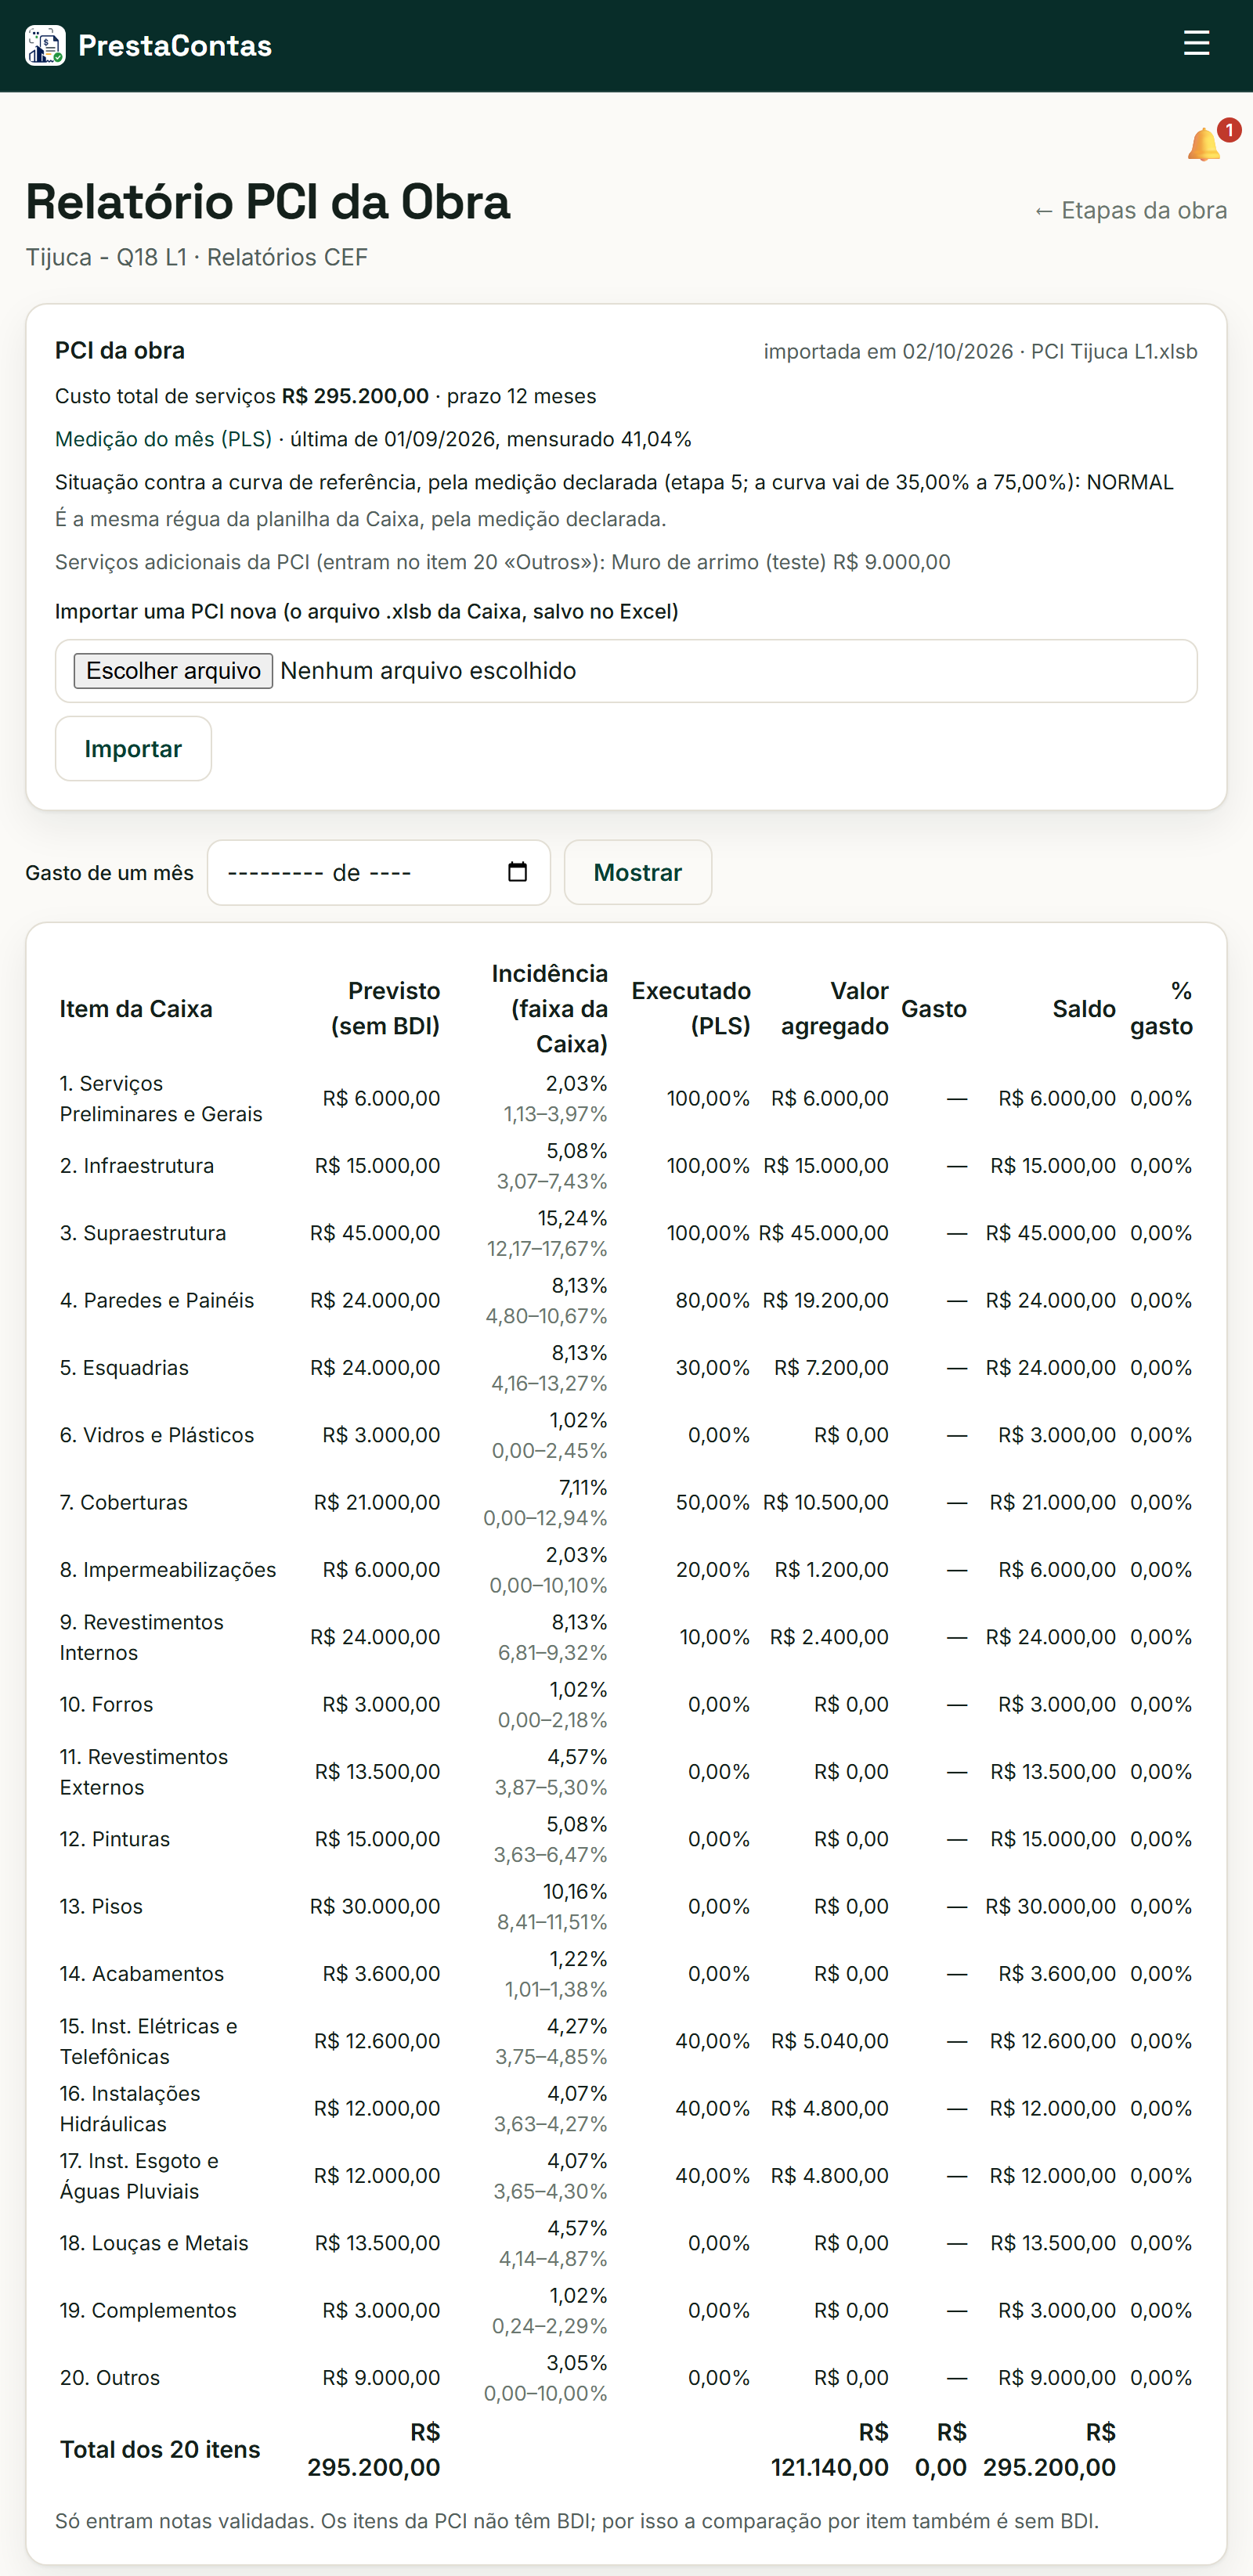Select row 16. Instalações Hidráulicas
This screenshot has height=2576, width=1253.
coord(626,2108)
